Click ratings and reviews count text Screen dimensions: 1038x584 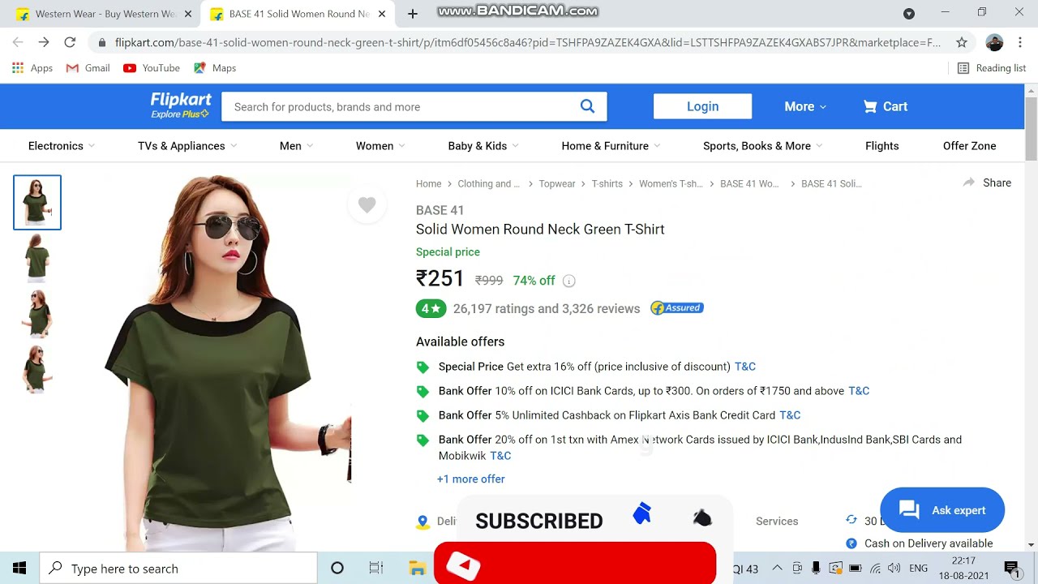(547, 308)
